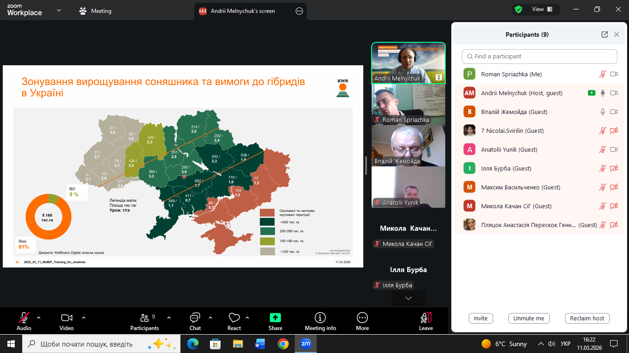This screenshot has width=629, height=353.
Task: Click the Find a participant search field
Action: click(x=539, y=57)
